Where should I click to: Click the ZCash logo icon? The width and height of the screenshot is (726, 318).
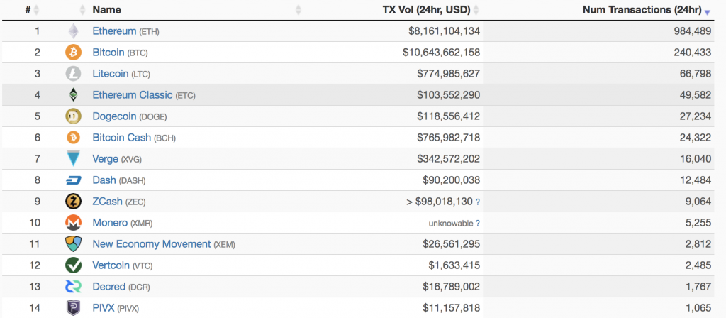(x=73, y=201)
